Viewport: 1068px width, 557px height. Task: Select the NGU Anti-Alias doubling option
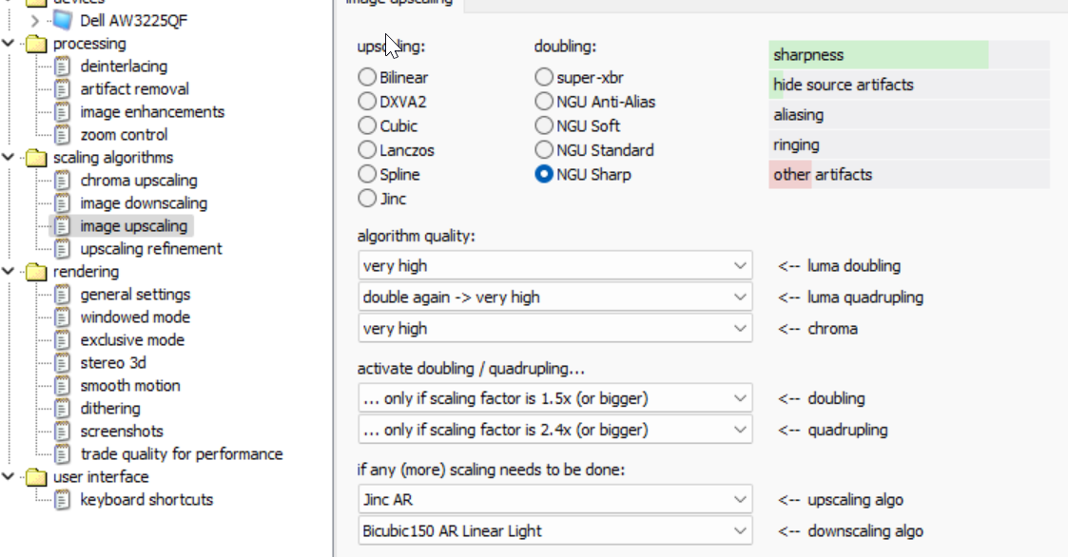544,102
